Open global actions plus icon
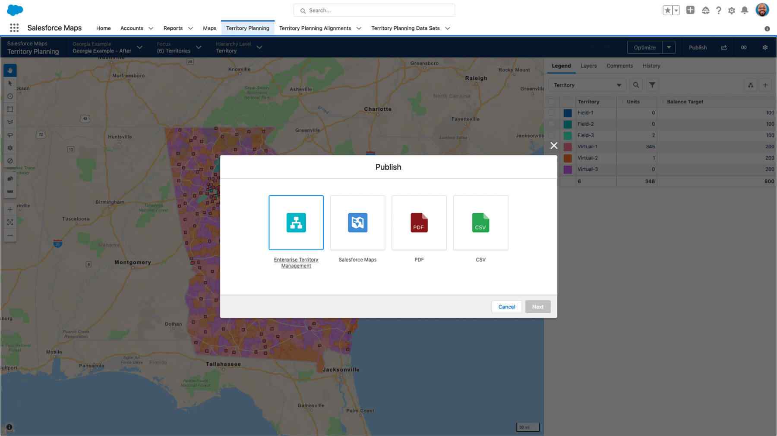The width and height of the screenshot is (777, 436). [x=690, y=10]
